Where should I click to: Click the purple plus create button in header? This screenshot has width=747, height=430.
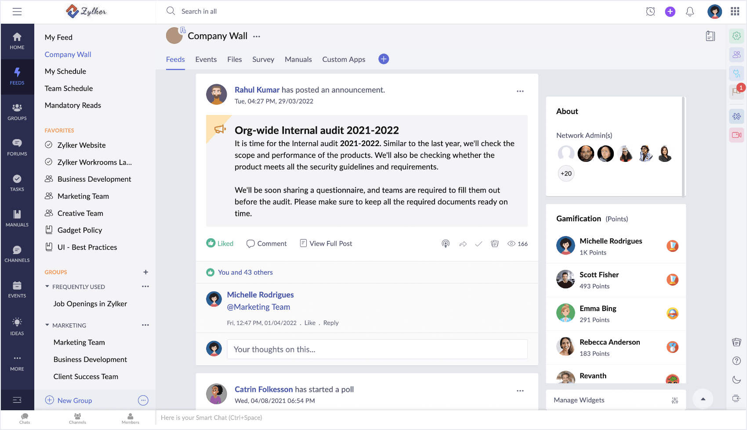pyautogui.click(x=670, y=12)
